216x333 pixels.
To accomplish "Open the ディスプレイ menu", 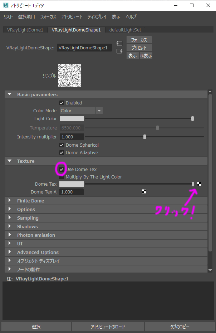I will 97,16.
